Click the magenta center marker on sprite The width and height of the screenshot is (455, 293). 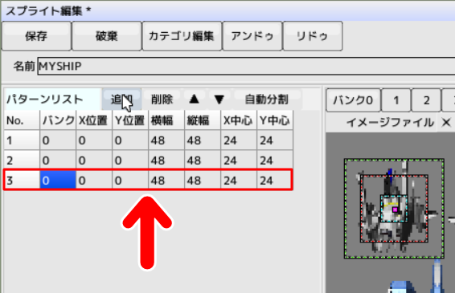(395, 210)
